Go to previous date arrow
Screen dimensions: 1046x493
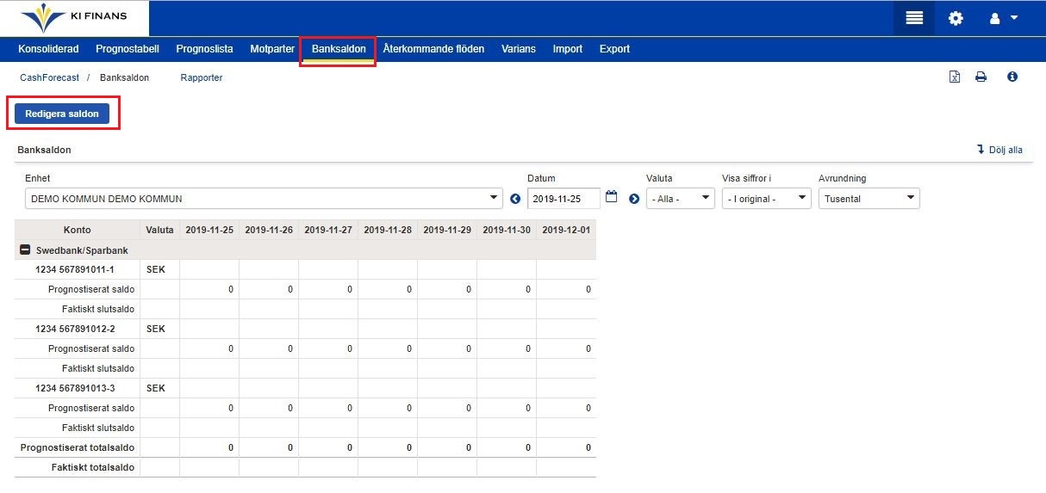tap(515, 199)
